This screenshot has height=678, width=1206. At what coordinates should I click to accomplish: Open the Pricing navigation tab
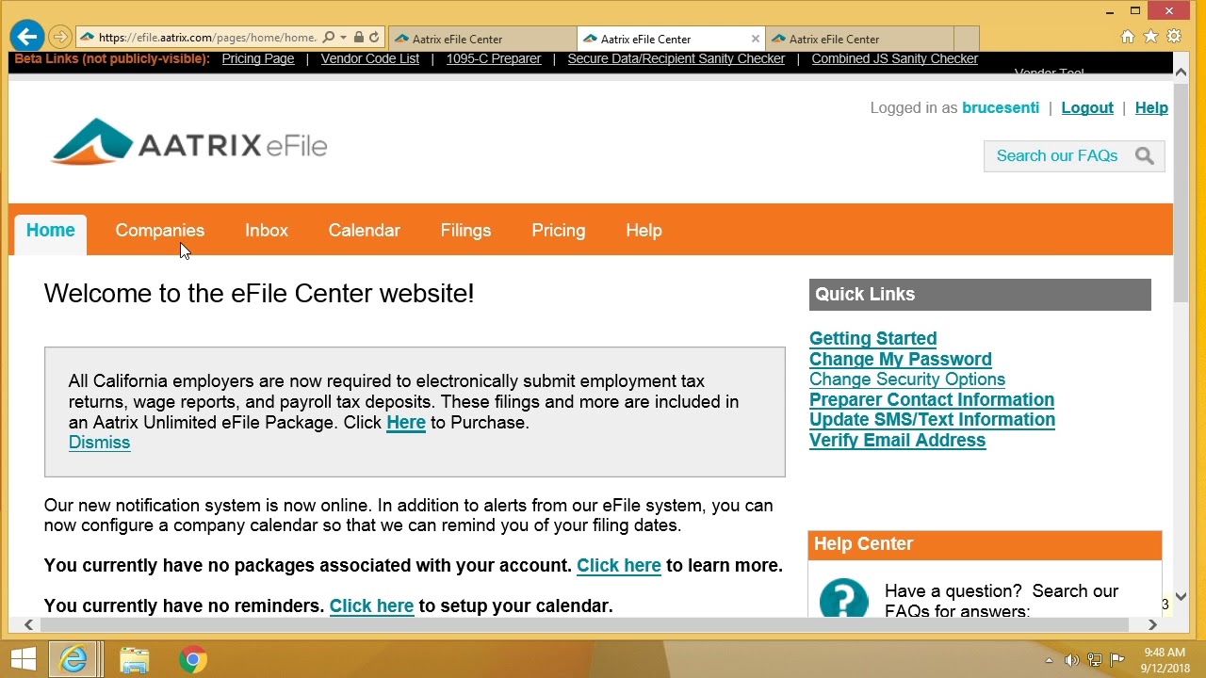coord(559,231)
